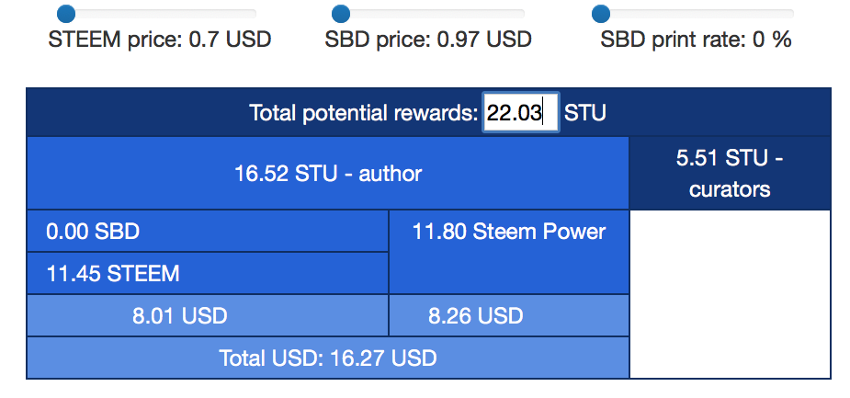Focus the total potential rewards input field
This screenshot has width=850, height=398.
pos(520,113)
